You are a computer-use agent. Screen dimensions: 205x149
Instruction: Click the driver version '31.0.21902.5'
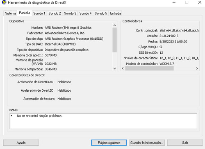click(169, 36)
